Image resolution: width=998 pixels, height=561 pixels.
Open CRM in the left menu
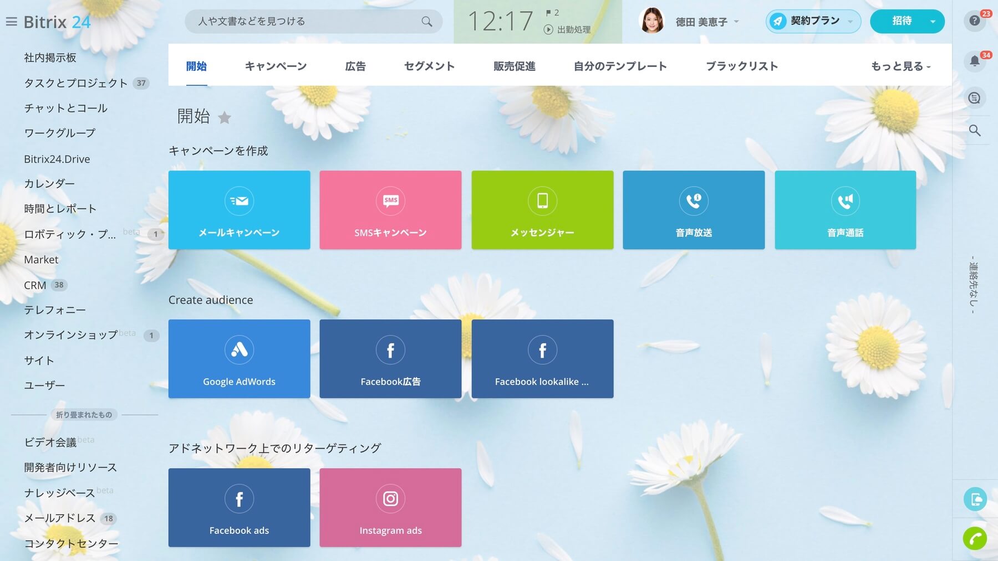coord(35,285)
